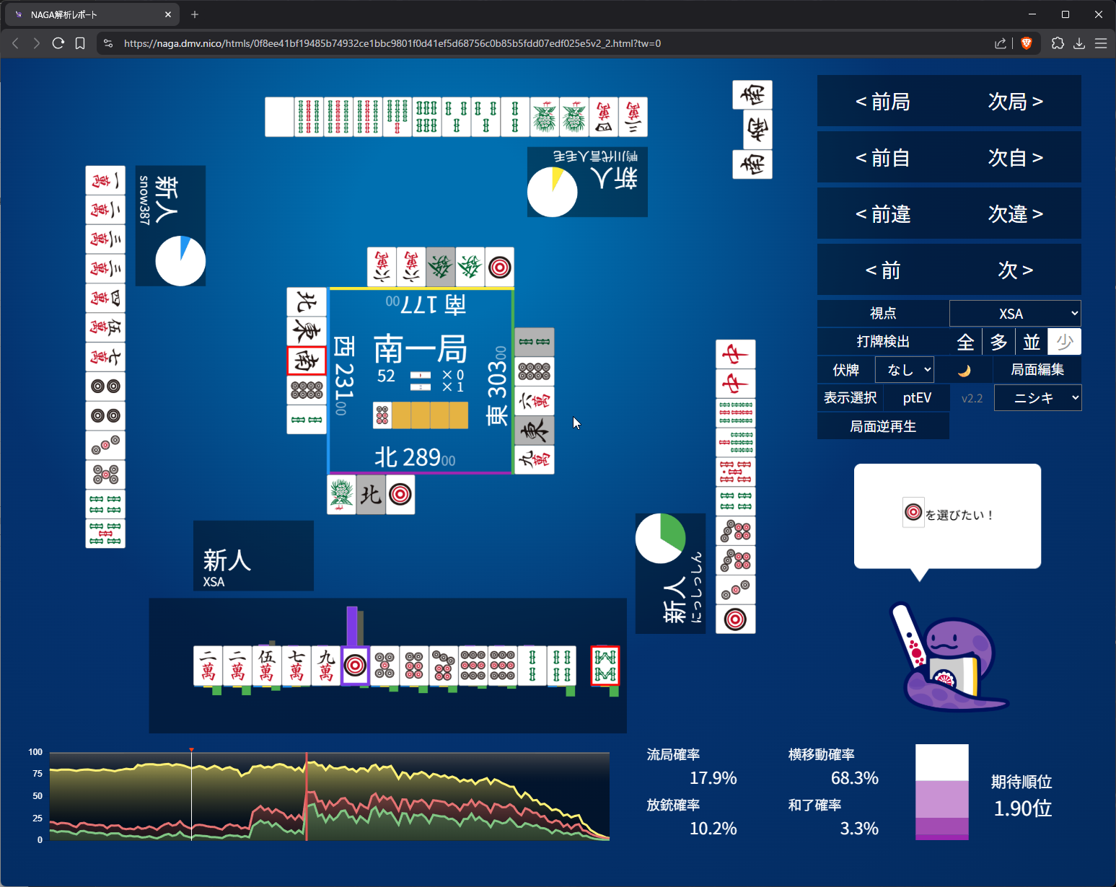
Task: Open the ニシキ model dropdown
Action: click(1037, 398)
